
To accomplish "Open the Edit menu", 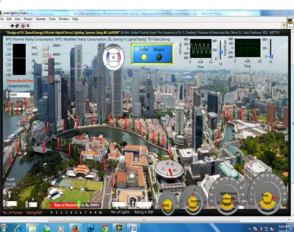I will click(9, 19).
